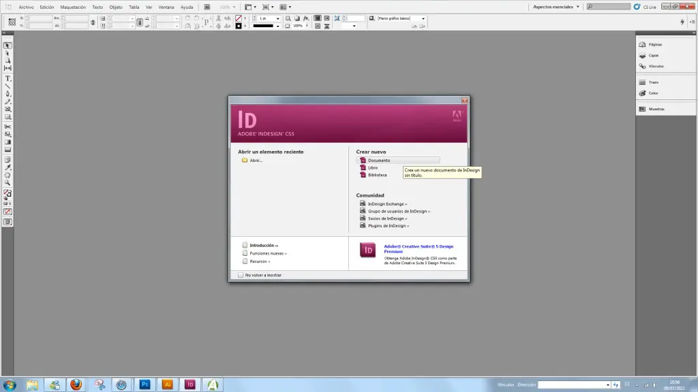Screen dimensions: 698x392
Task: Open the view options dropdown
Action: [251, 7]
